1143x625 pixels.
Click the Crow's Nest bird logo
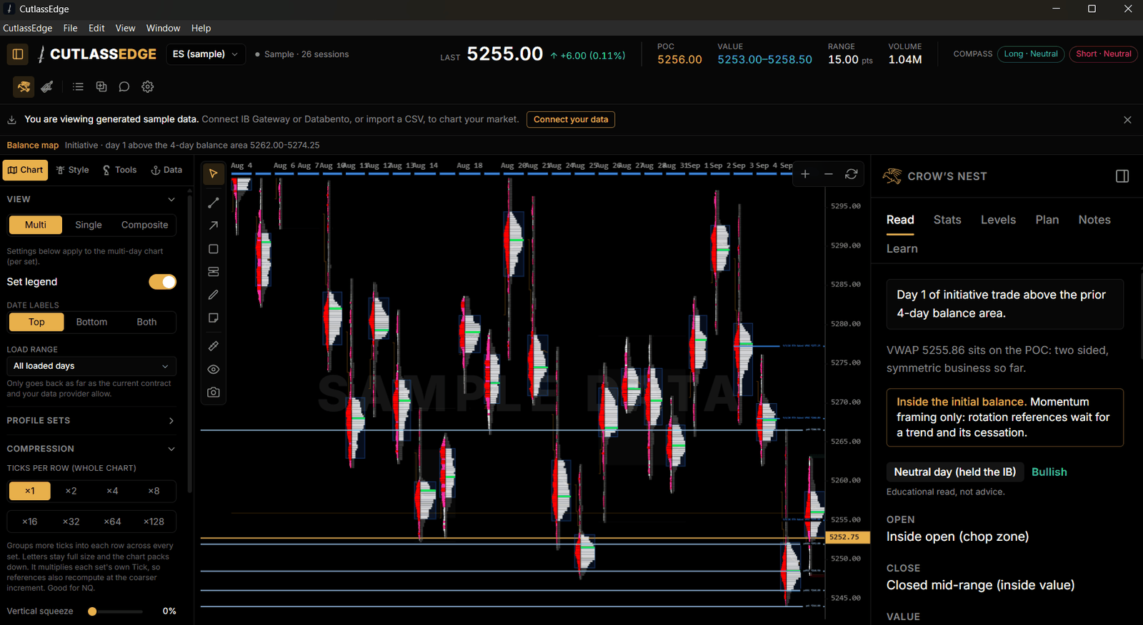[892, 176]
